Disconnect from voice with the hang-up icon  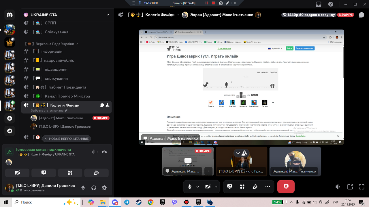click(104, 152)
